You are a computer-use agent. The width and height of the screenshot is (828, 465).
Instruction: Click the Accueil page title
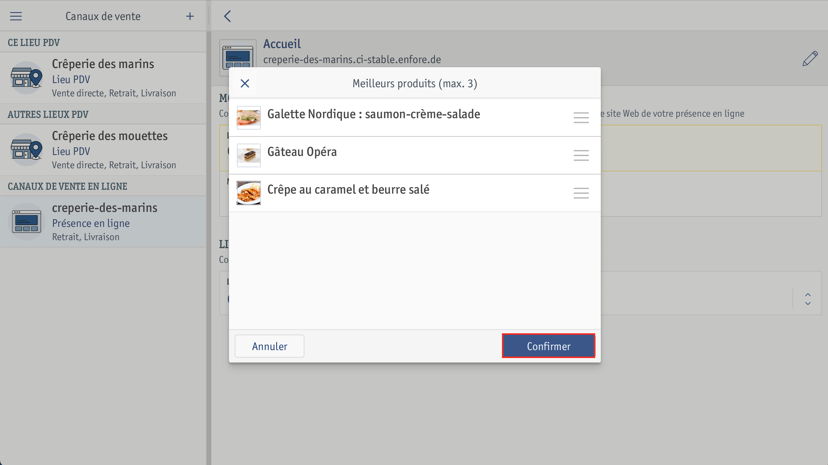[282, 44]
